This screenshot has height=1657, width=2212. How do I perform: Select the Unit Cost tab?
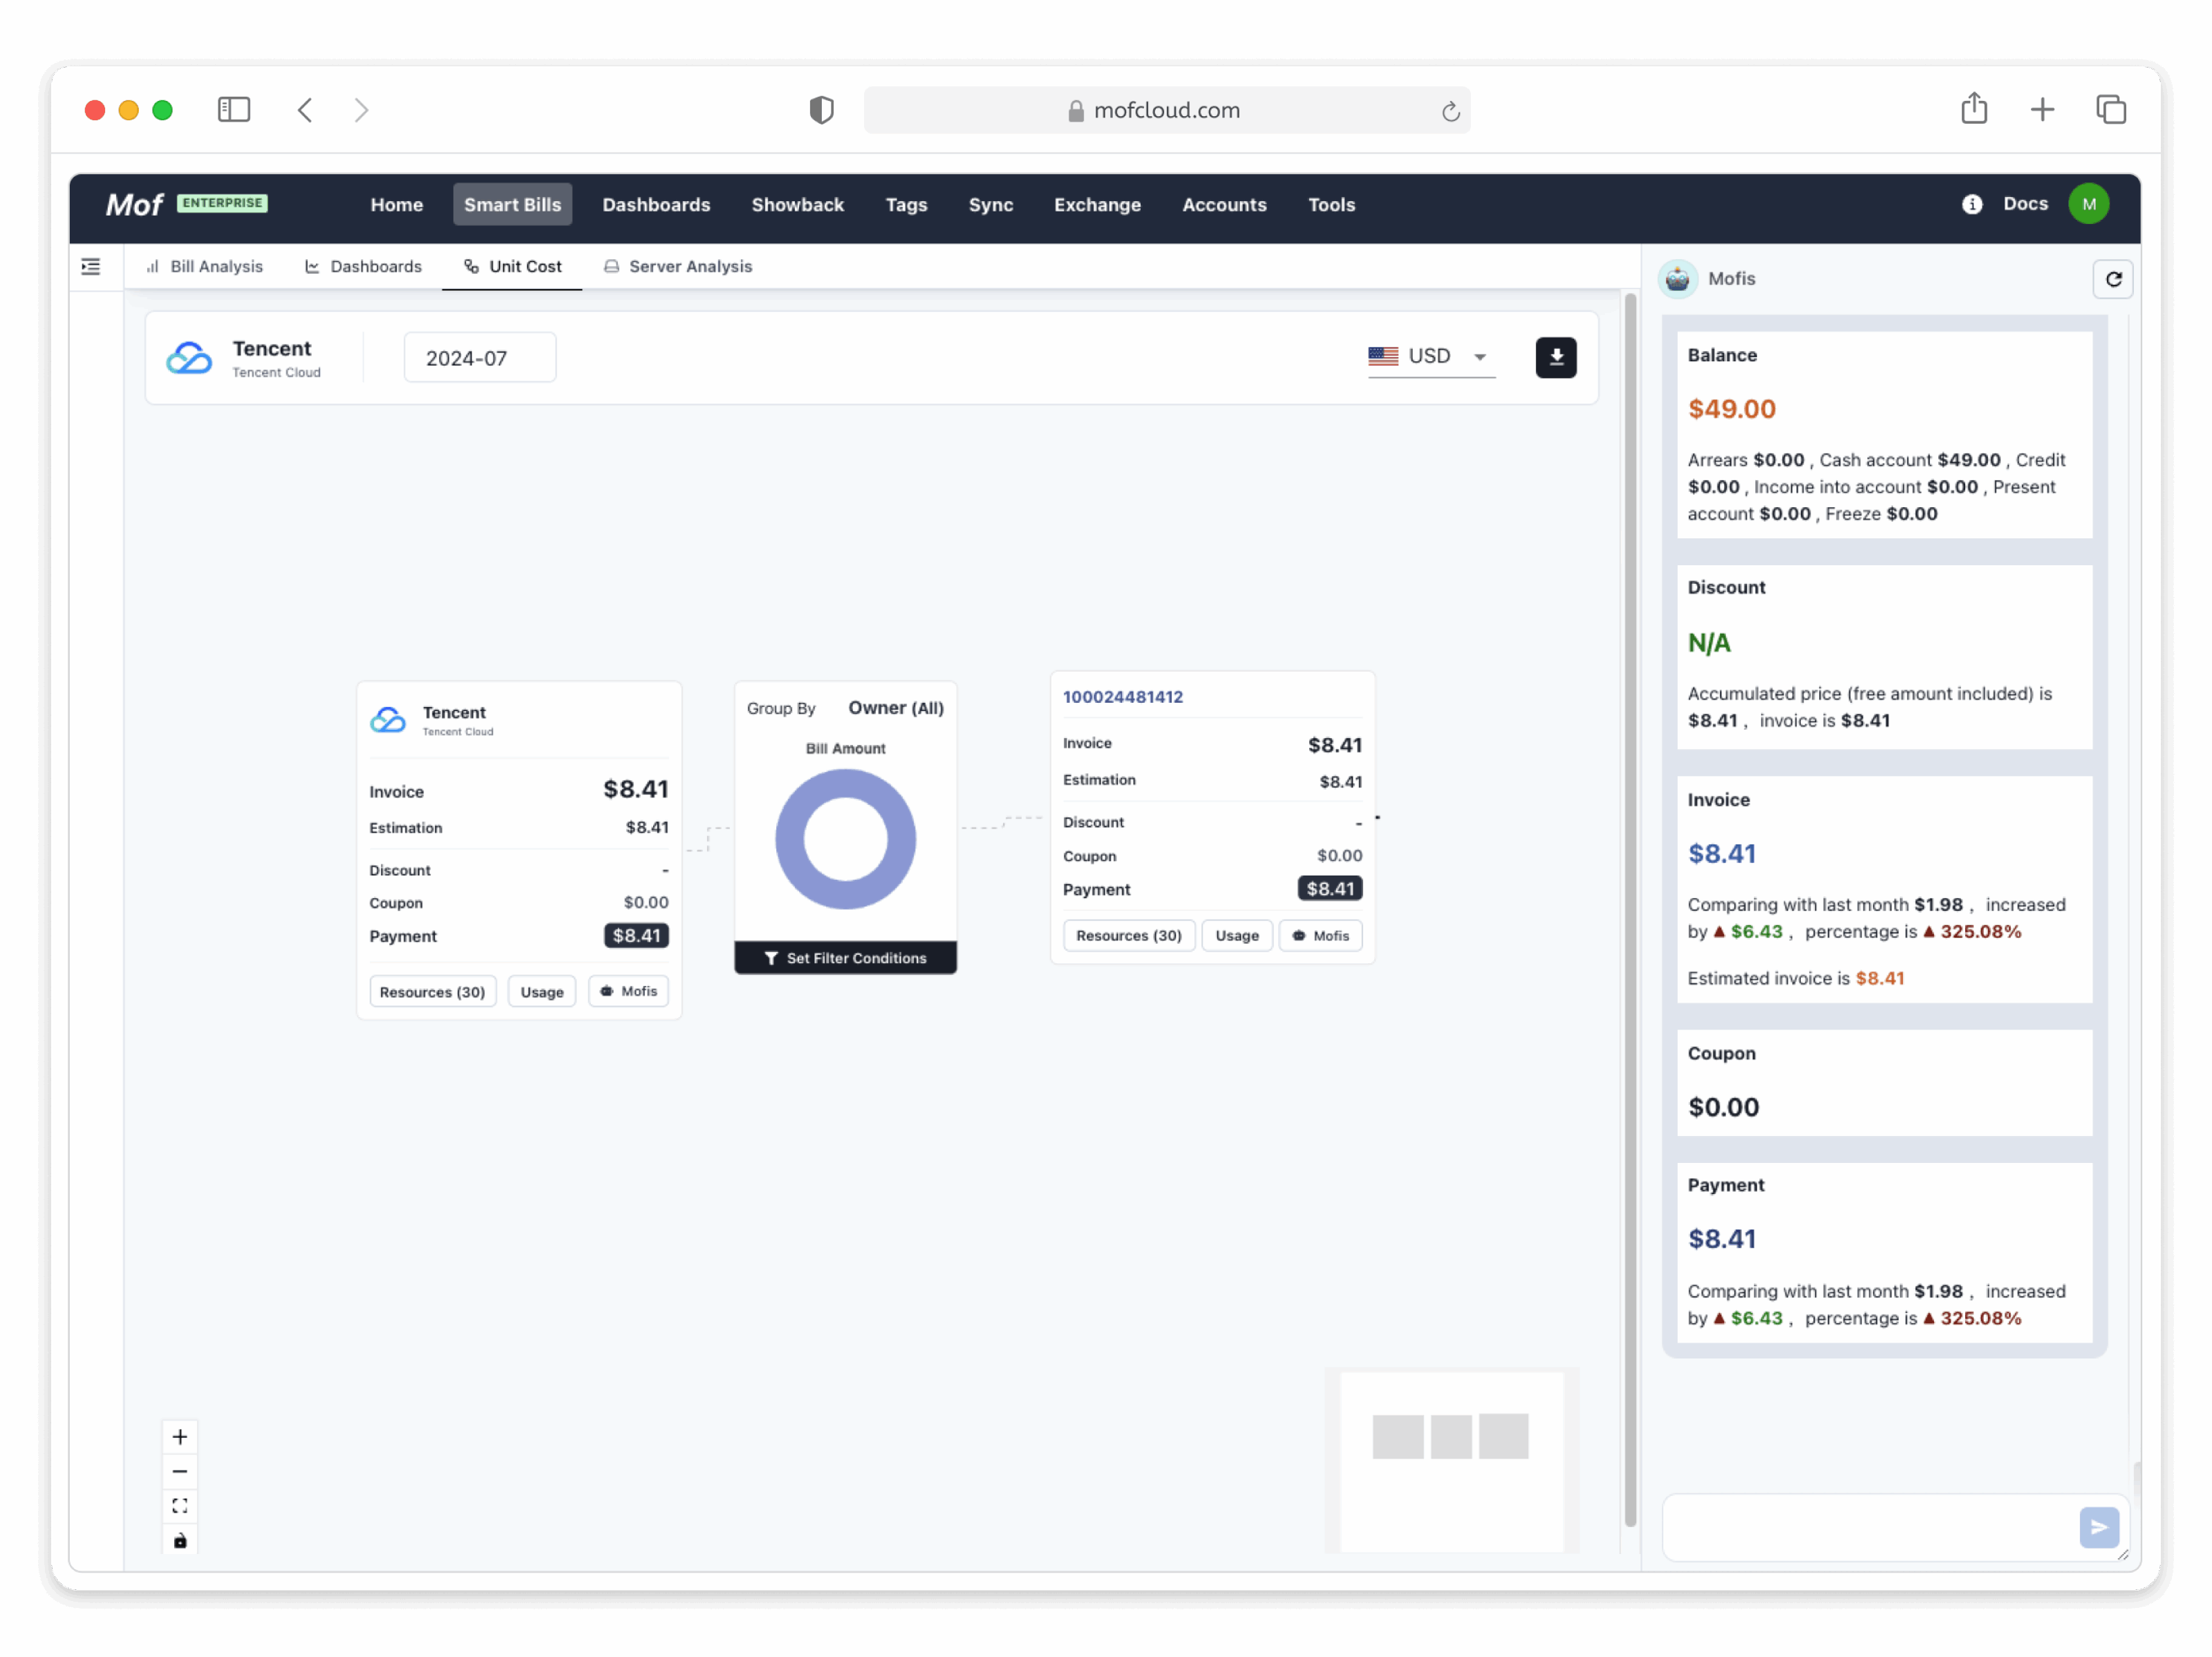512,267
